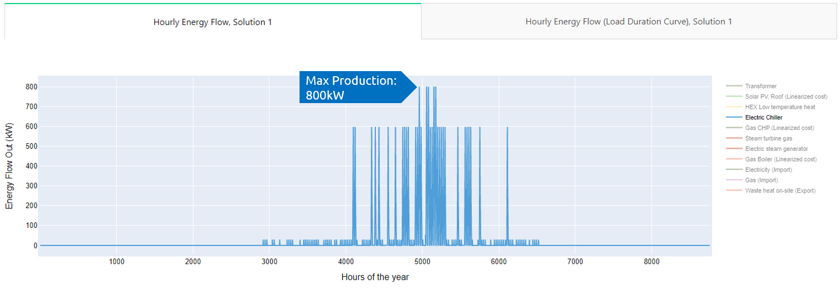Image resolution: width=840 pixels, height=290 pixels.
Task: Show Waste heat on-site (Export) trace
Action: [x=780, y=190]
